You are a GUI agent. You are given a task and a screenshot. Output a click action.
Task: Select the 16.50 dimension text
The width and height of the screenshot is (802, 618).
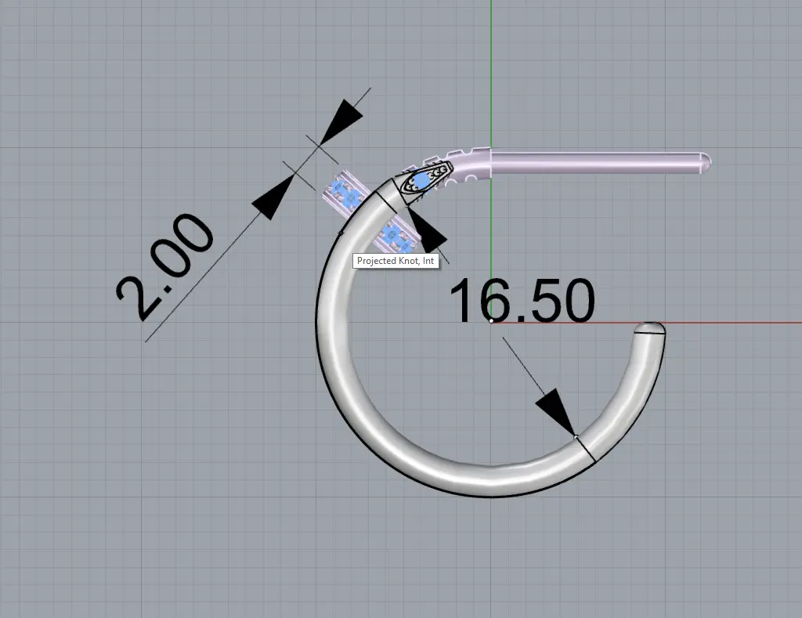tap(522, 301)
